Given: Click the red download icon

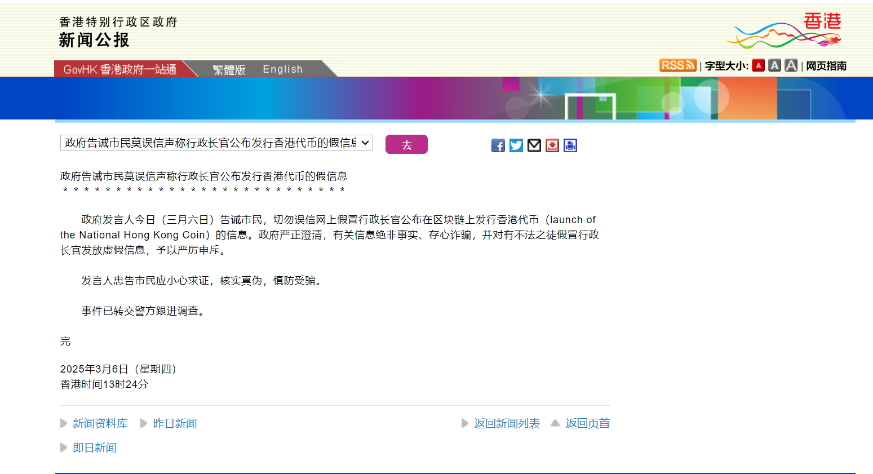Looking at the screenshot, I should 552,145.
